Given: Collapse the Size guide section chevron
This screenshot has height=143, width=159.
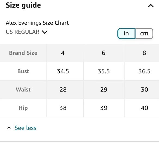Looking at the screenshot, I should (151, 6).
